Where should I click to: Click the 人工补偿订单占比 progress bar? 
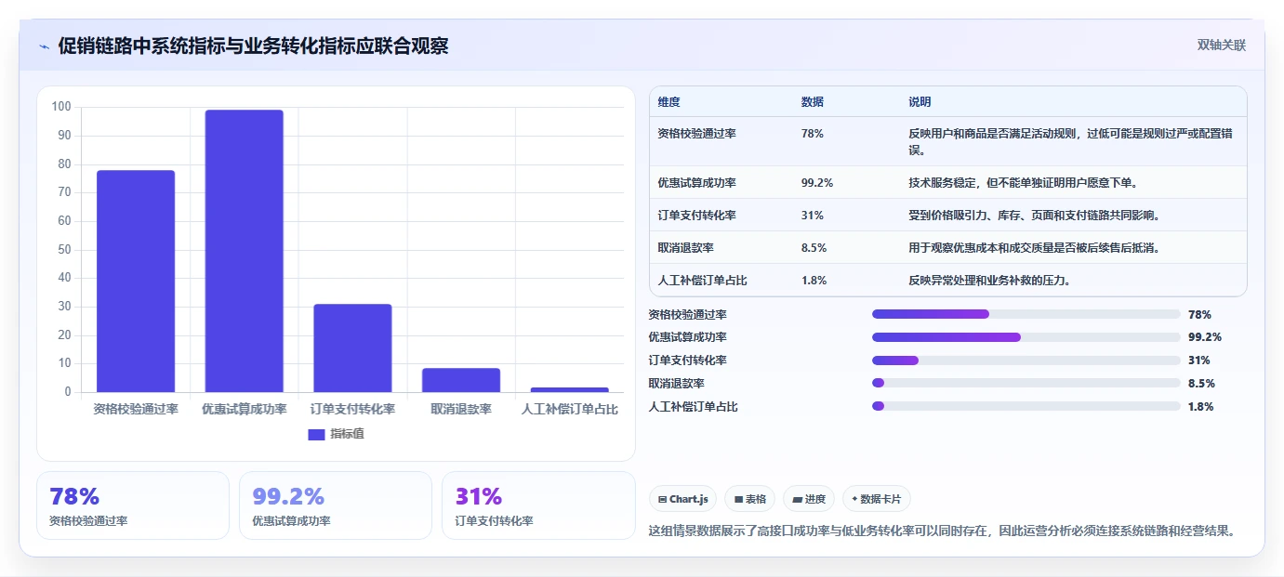(x=1026, y=406)
